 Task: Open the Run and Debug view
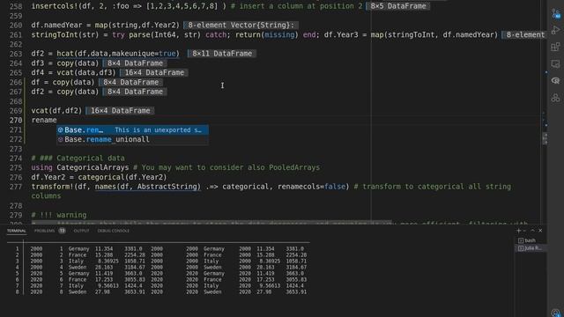pos(556,30)
